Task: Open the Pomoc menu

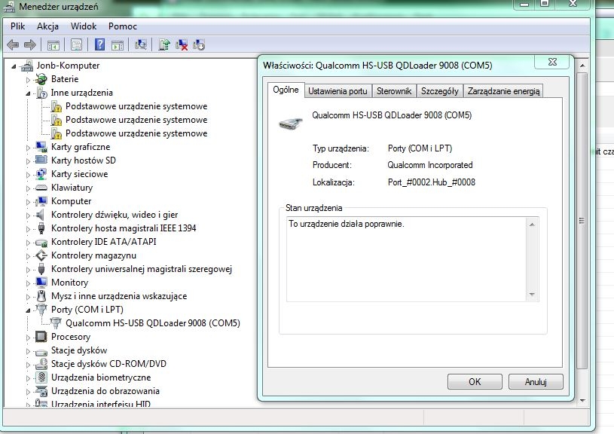Action: 123,26
